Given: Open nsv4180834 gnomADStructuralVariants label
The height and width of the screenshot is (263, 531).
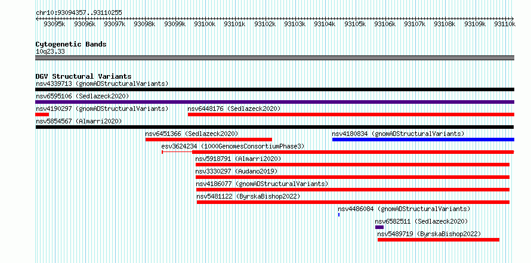Looking at the screenshot, I should pyautogui.click(x=399, y=134).
